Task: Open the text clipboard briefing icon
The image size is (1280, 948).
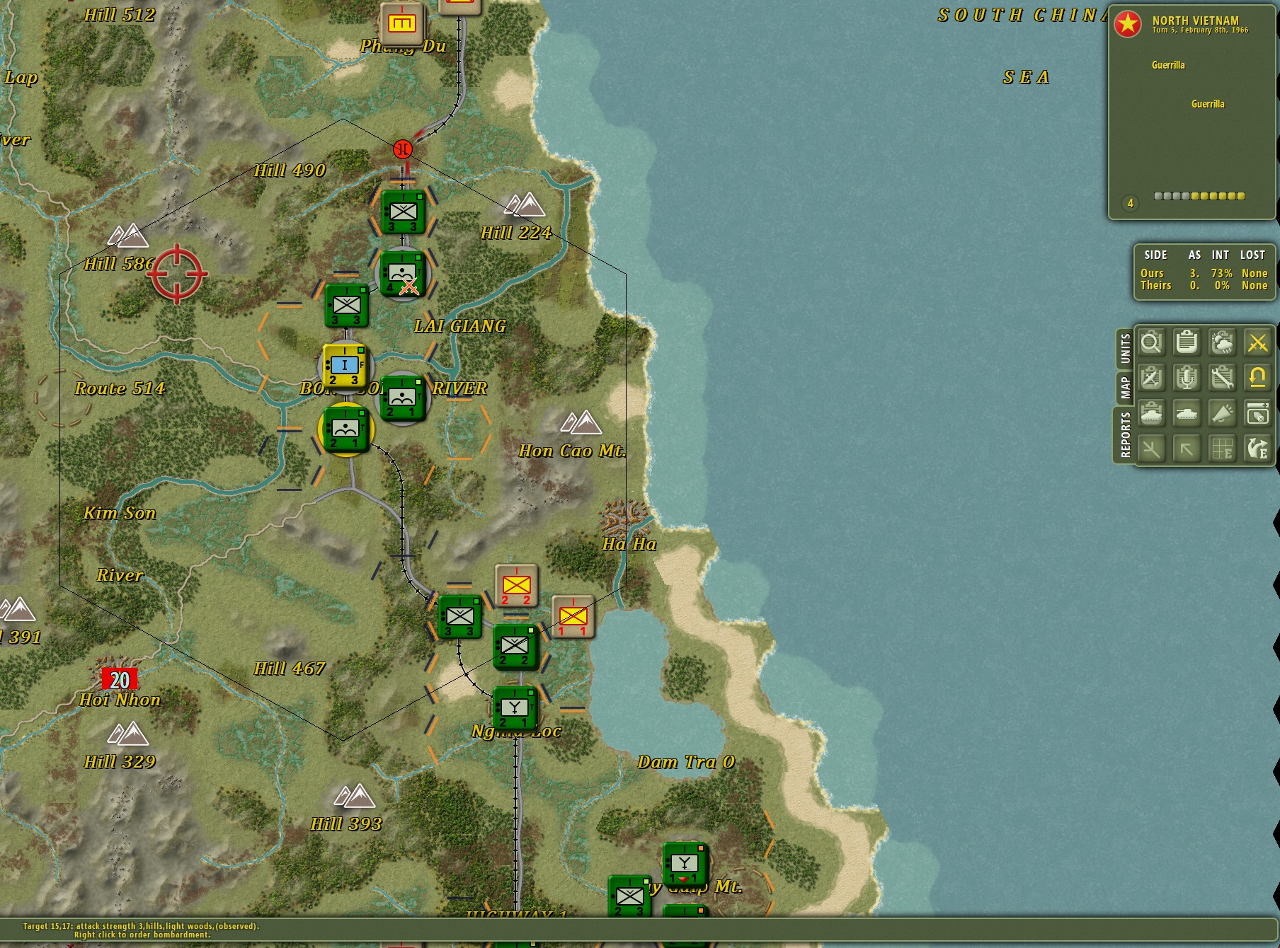Action: click(x=1187, y=343)
